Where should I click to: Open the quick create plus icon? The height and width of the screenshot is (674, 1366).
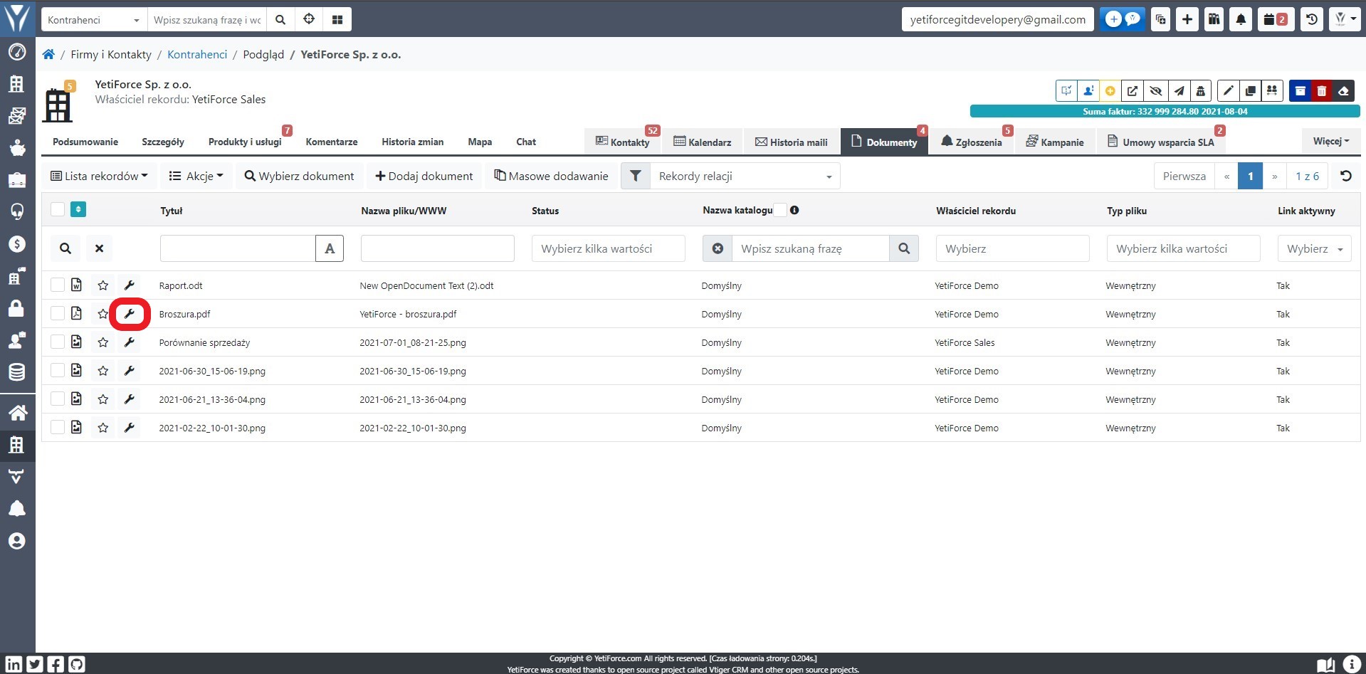click(x=1187, y=19)
